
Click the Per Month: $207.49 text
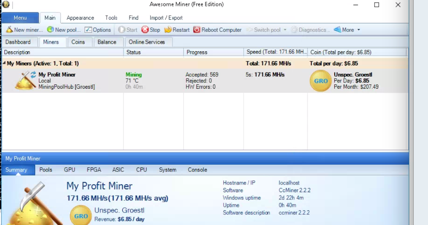[356, 87]
